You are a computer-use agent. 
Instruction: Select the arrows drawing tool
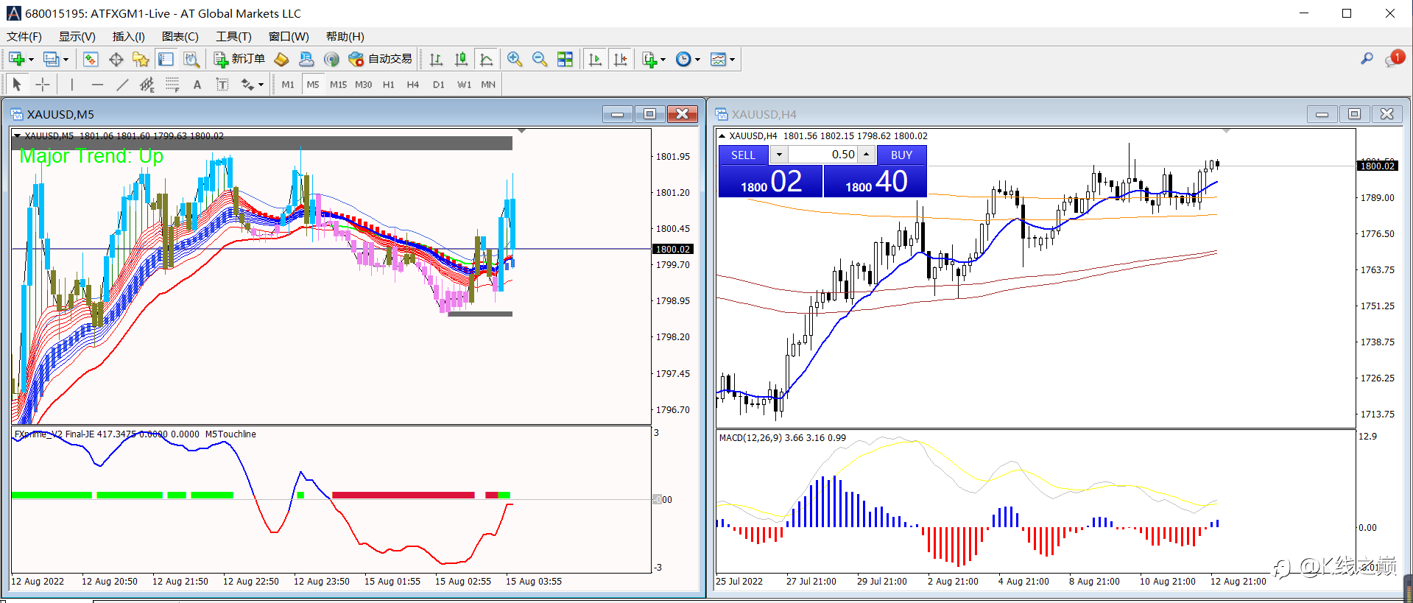[247, 85]
